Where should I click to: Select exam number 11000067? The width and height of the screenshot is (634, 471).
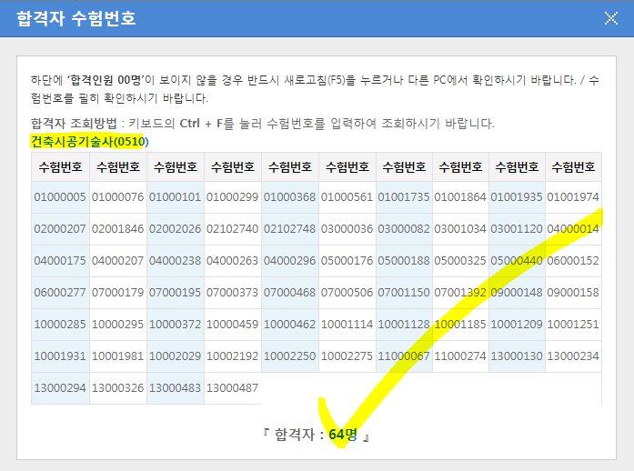(404, 356)
